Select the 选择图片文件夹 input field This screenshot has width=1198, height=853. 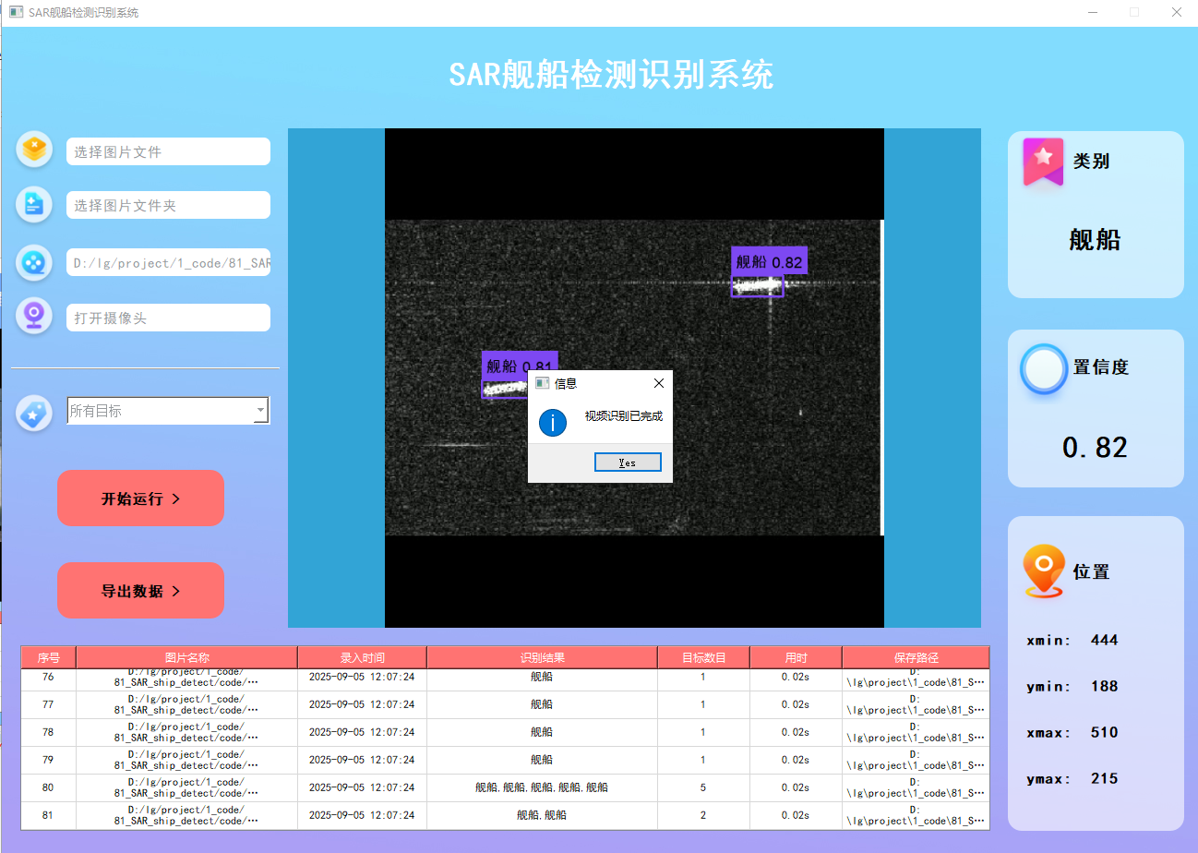[x=168, y=205]
